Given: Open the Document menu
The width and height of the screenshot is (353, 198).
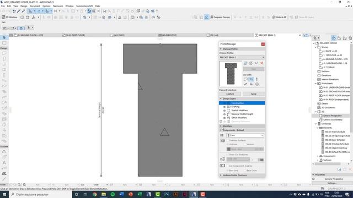Looking at the screenshot, I should point(35,6).
